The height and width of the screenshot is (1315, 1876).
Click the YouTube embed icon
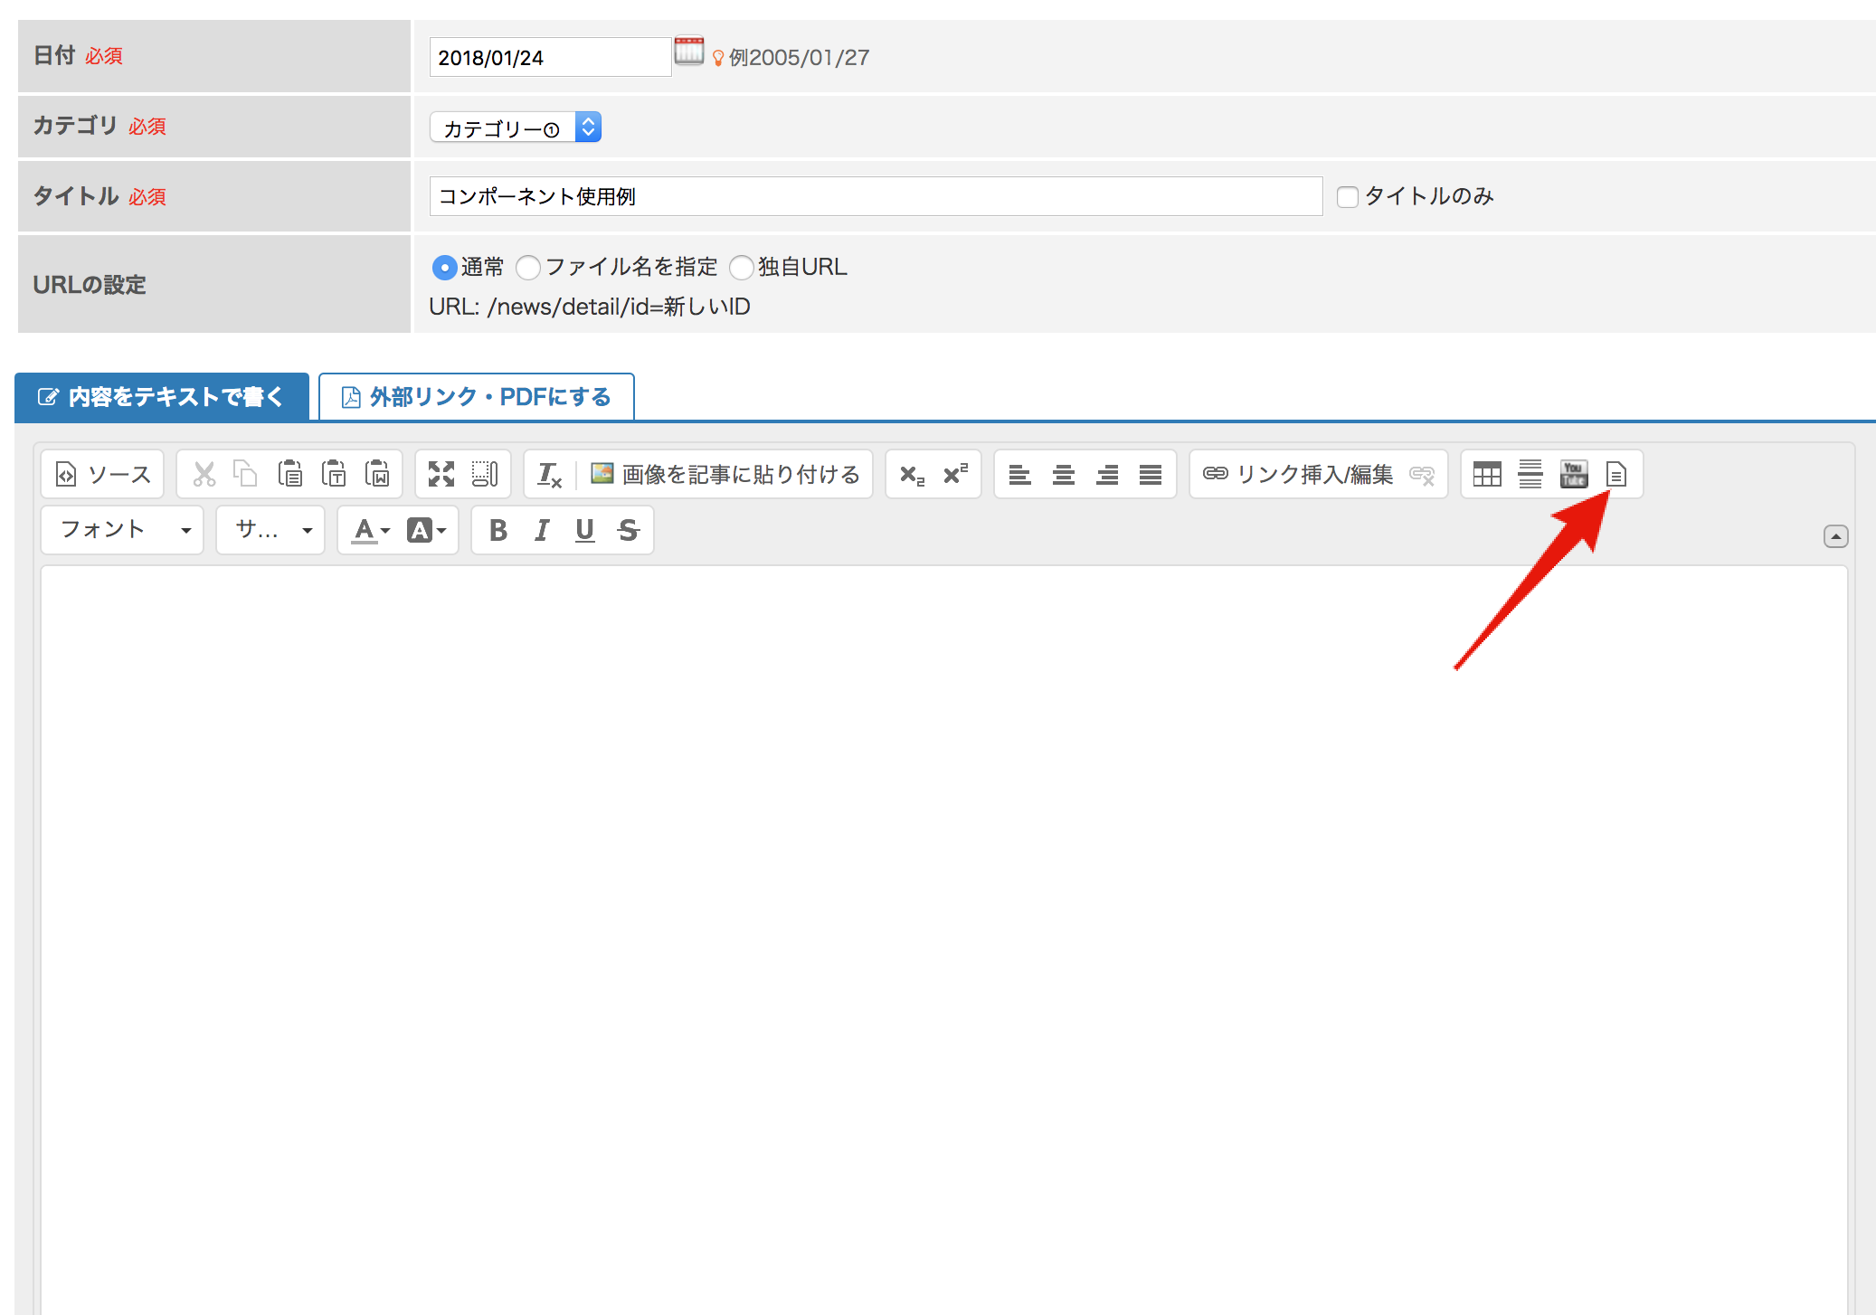1573,474
